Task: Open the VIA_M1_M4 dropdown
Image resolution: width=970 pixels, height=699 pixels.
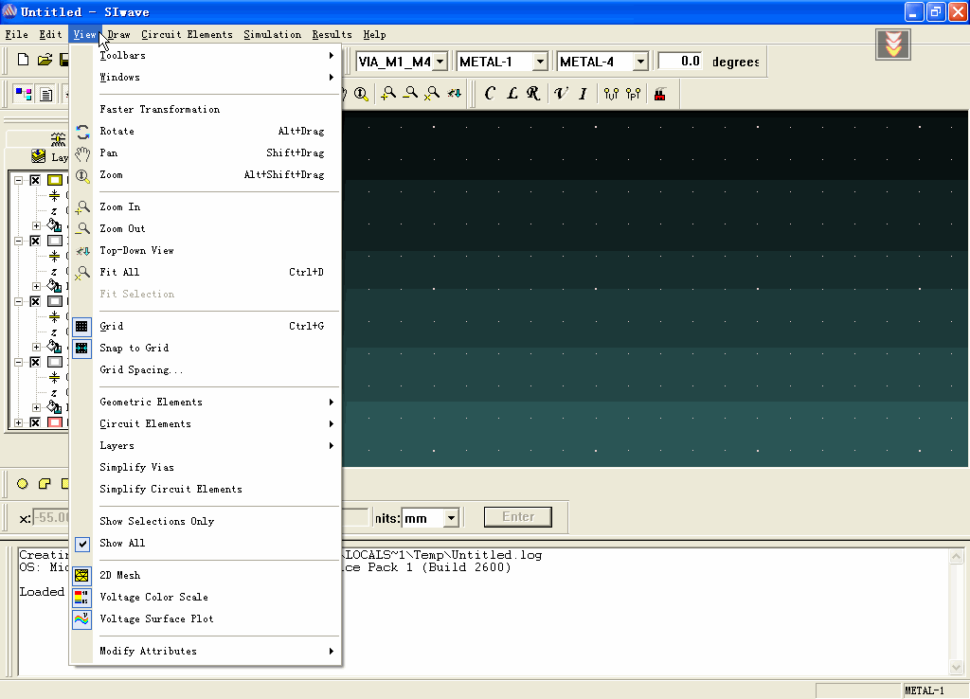Action: (440, 62)
